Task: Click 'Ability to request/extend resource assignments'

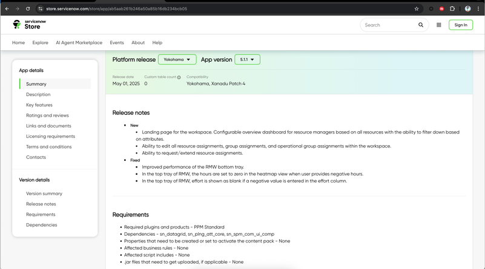Action: click(x=193, y=153)
